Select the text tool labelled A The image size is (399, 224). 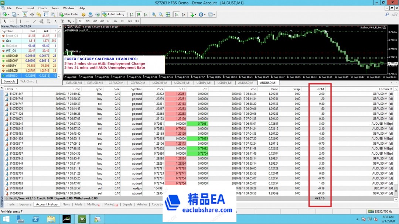[55, 21]
